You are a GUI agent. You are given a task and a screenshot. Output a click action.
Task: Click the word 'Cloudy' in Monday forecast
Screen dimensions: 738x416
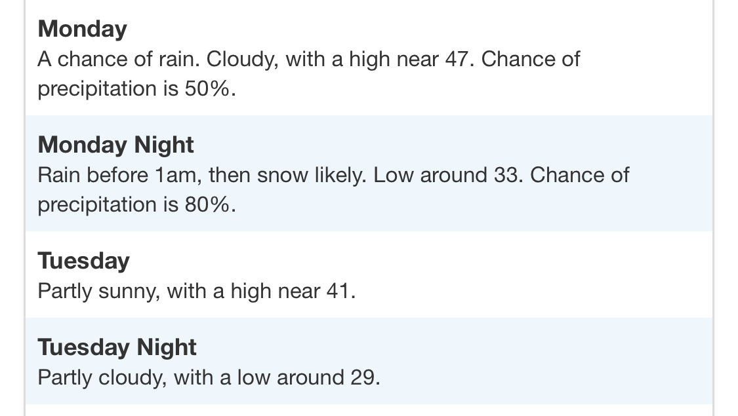[239, 59]
